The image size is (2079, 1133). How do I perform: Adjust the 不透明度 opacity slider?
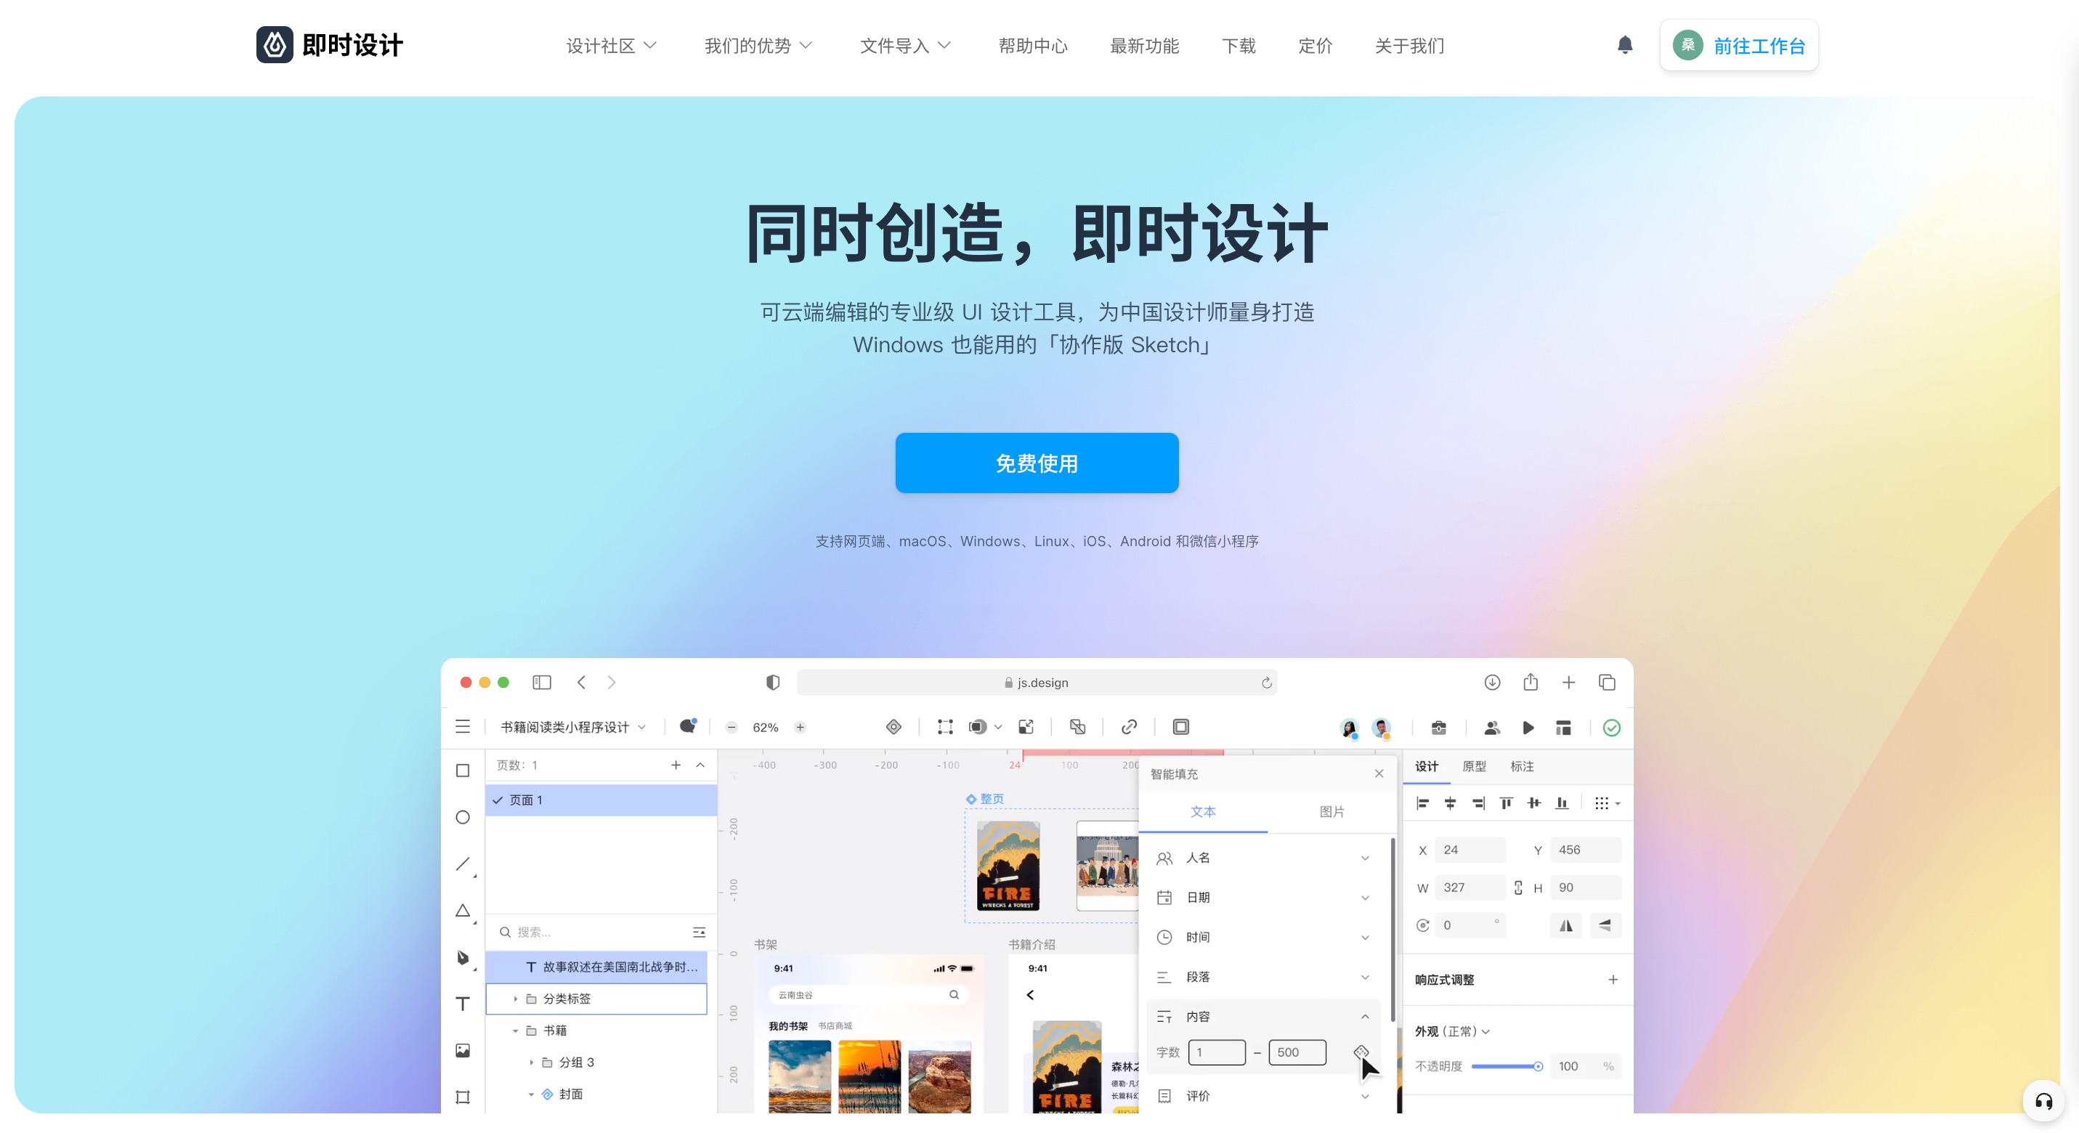pos(1506,1065)
